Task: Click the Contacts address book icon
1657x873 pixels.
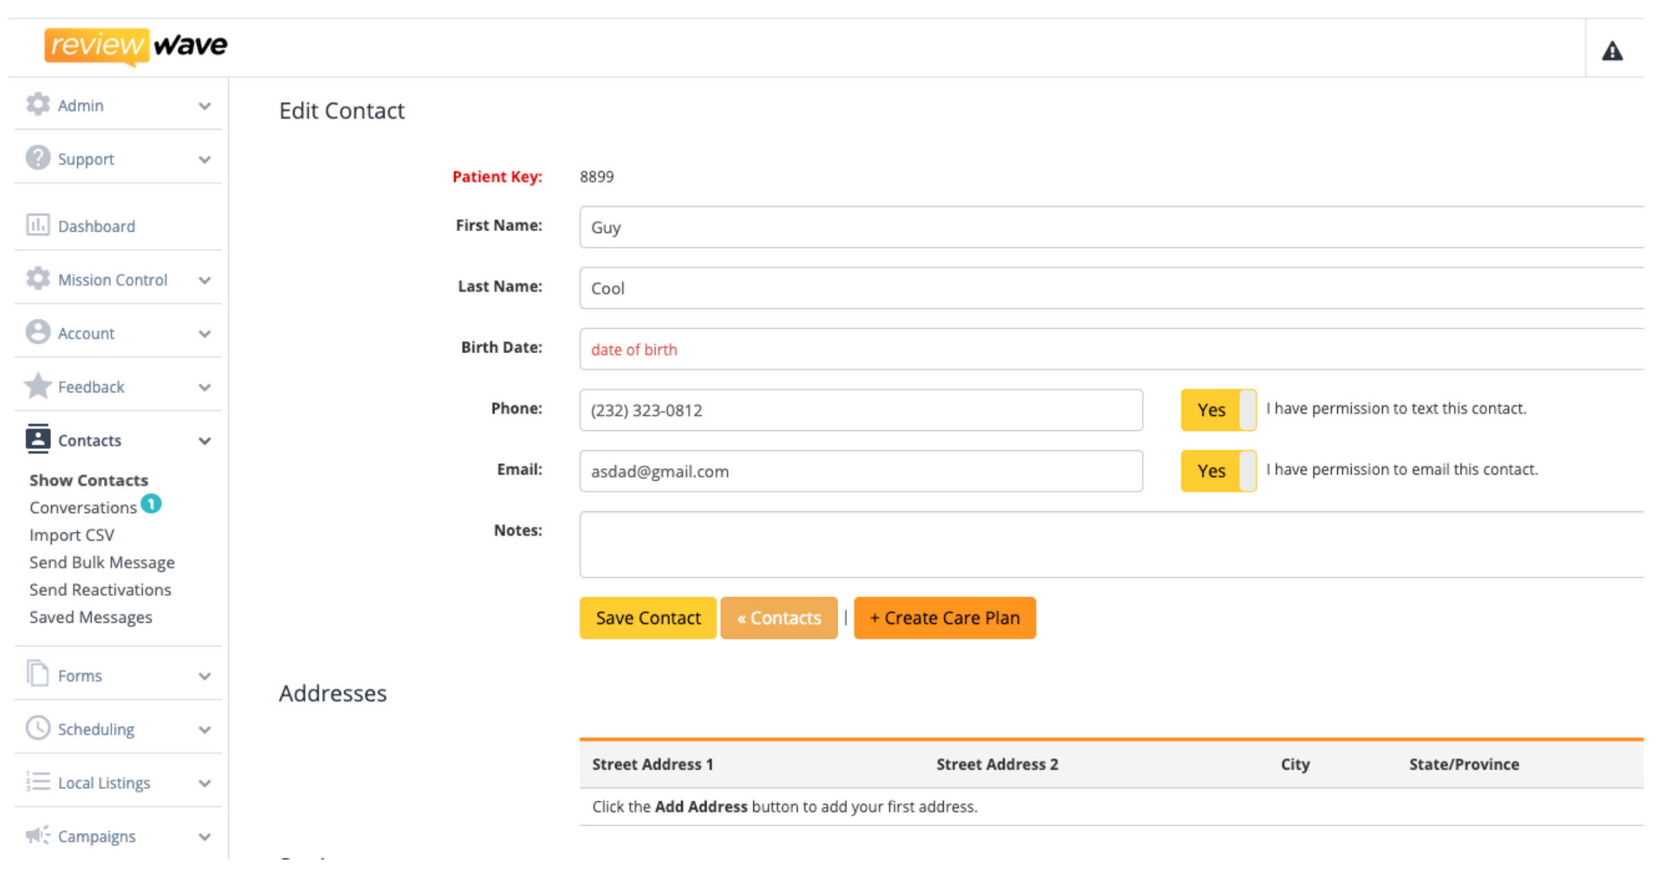Action: 38,439
